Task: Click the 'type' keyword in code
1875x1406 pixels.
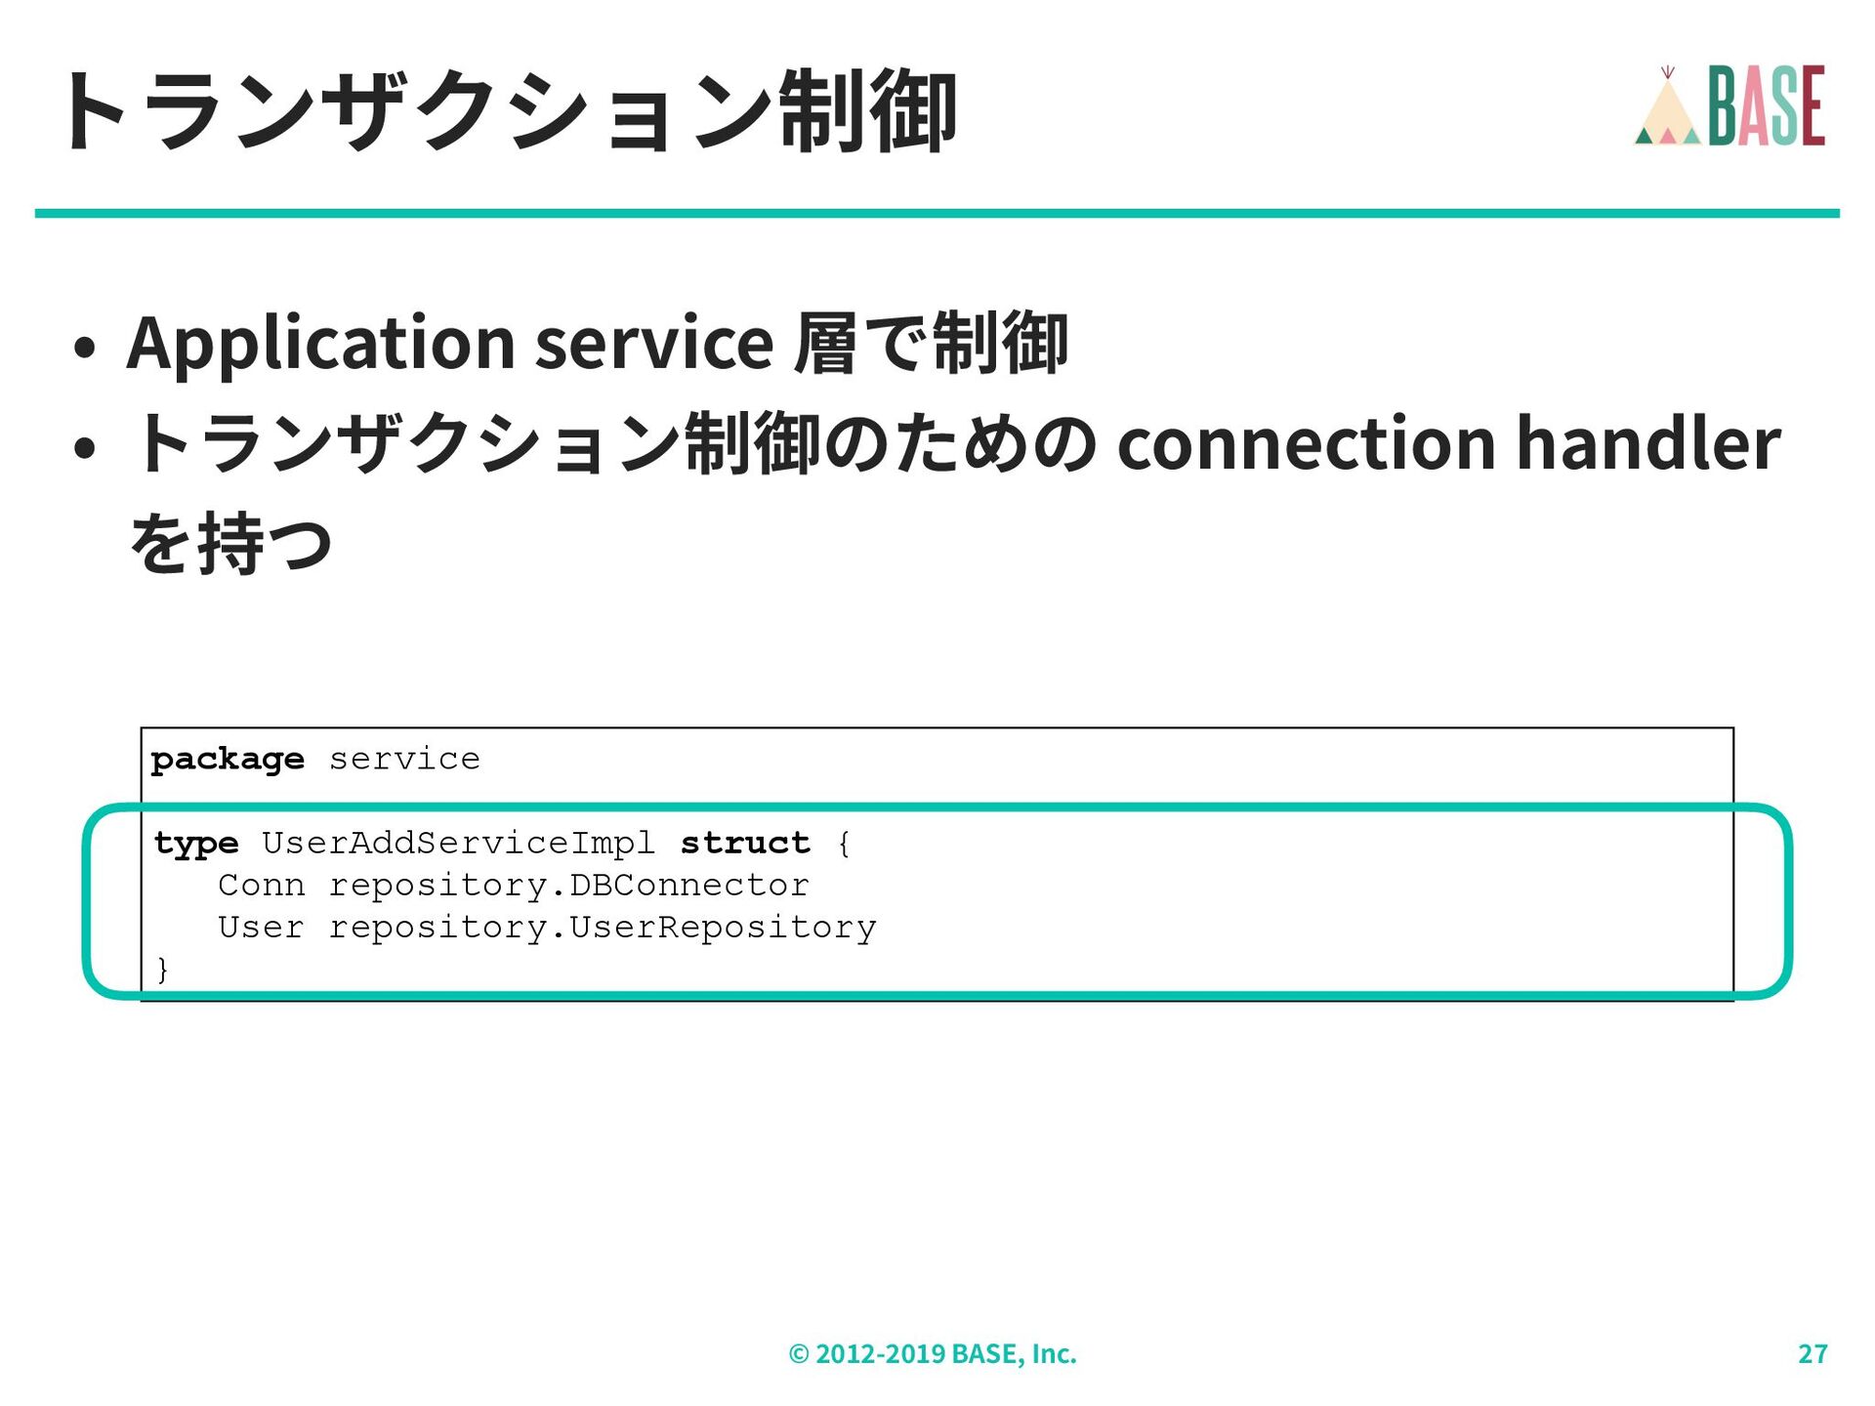Action: click(x=196, y=843)
